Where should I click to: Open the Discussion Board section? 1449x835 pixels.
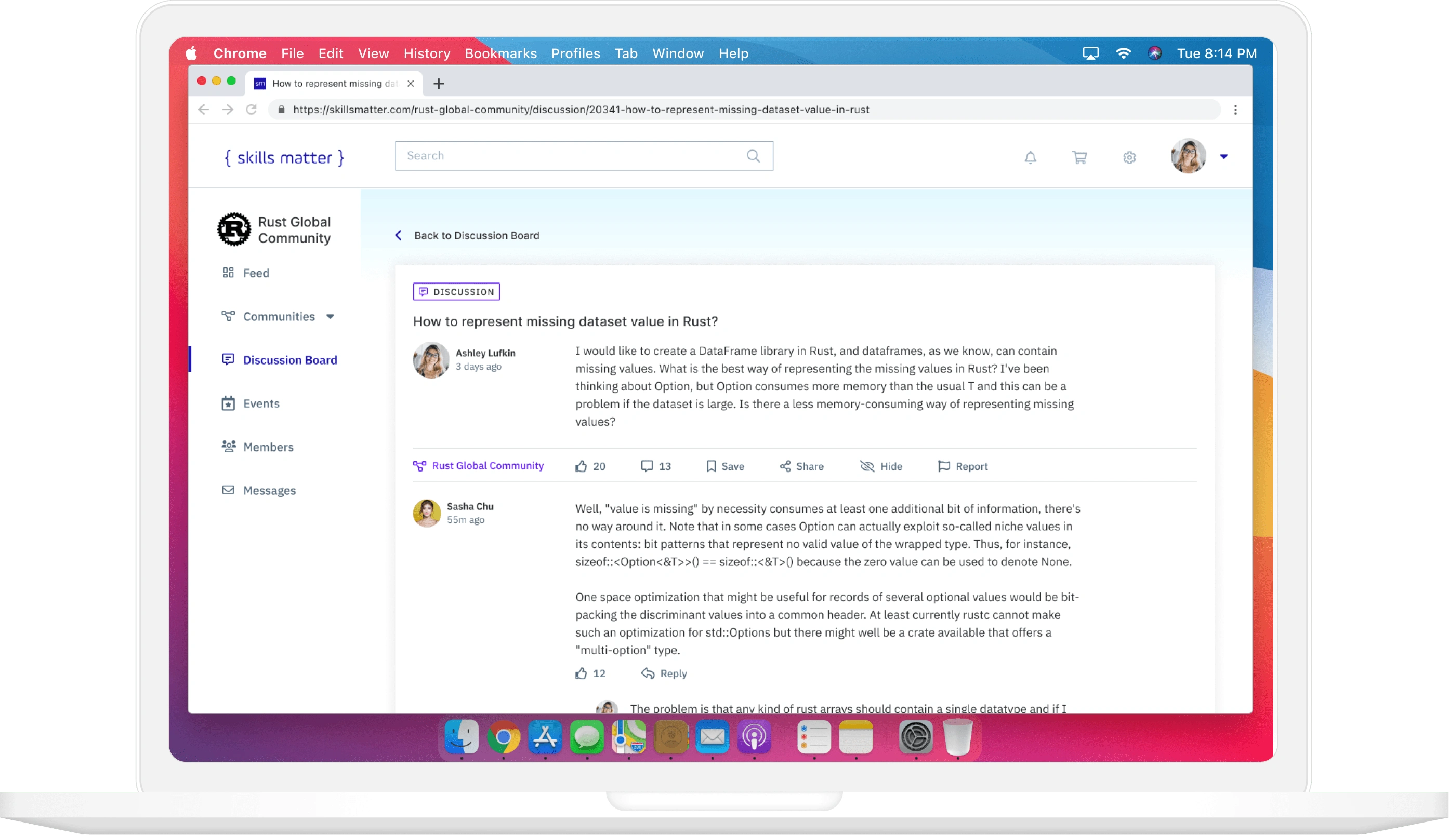click(289, 359)
